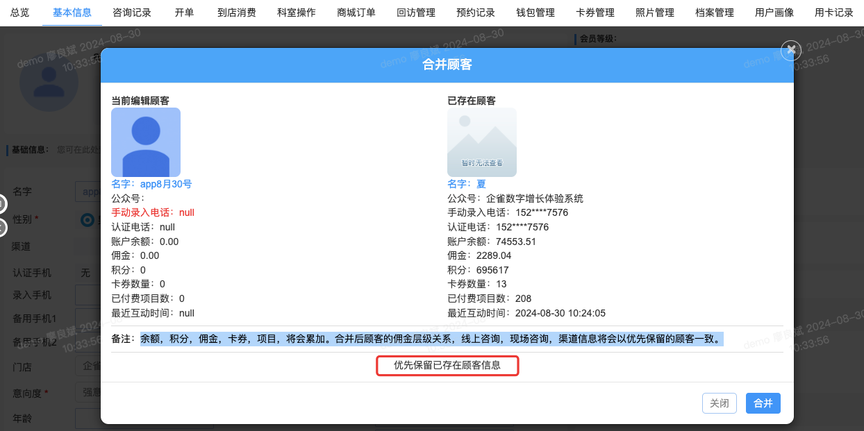Select the gender radio button beside 性别
Image resolution: width=864 pixels, height=431 pixels.
click(88, 220)
